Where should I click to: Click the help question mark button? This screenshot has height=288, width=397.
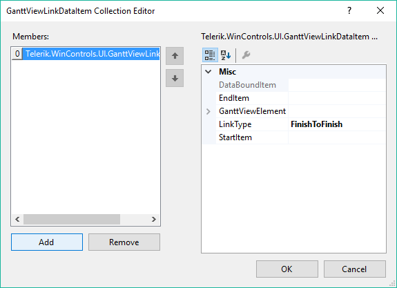349,10
